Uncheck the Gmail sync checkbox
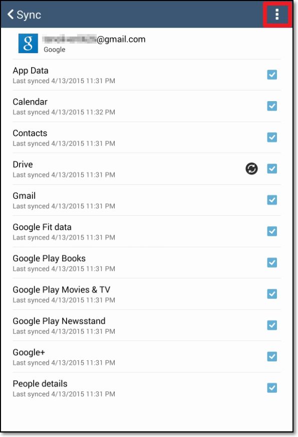This screenshot has width=298, height=437. pos(272,200)
